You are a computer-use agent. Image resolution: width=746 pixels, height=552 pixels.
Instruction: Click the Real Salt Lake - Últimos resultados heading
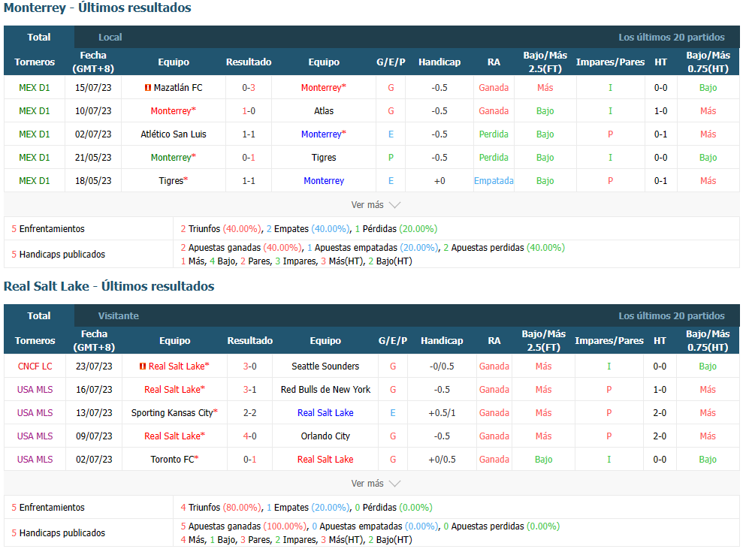click(x=109, y=286)
